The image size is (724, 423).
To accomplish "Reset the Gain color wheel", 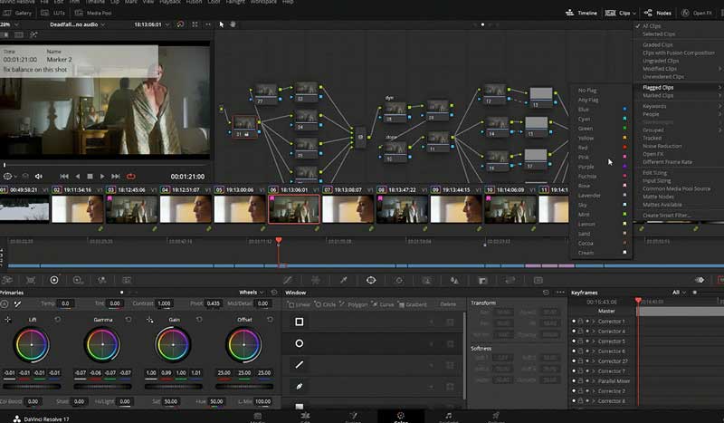I will [199, 320].
